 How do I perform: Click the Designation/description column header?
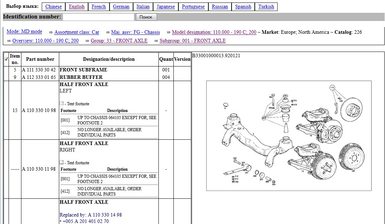109,59
